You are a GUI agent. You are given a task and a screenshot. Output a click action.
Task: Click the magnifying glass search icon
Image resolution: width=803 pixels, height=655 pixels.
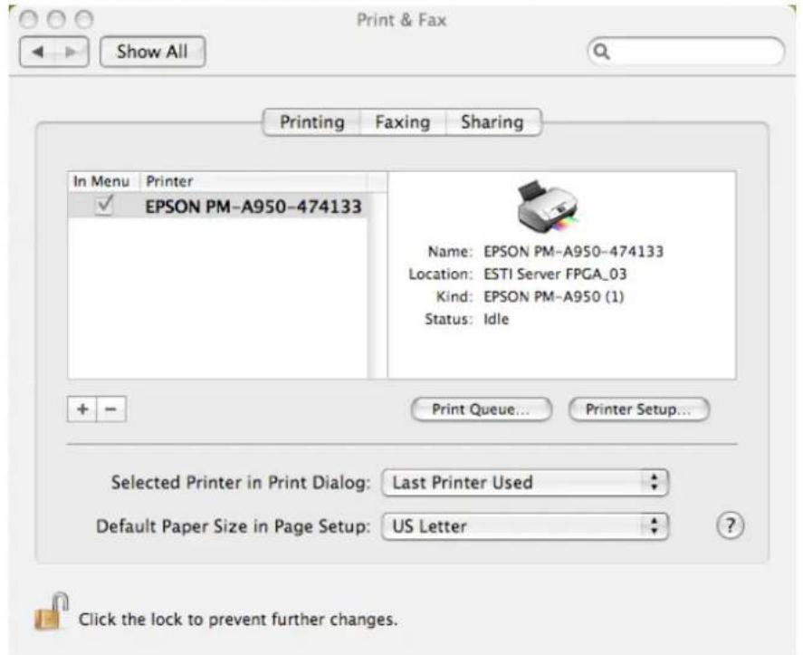[x=601, y=52]
